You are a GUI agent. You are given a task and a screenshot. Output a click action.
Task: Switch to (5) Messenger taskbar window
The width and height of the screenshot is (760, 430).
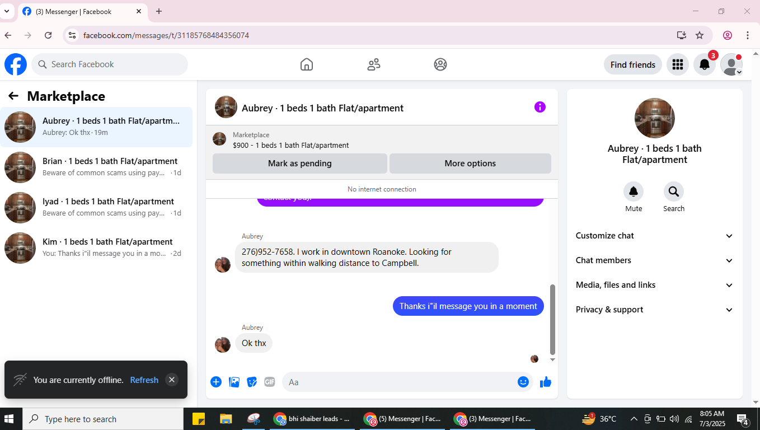[x=402, y=419]
